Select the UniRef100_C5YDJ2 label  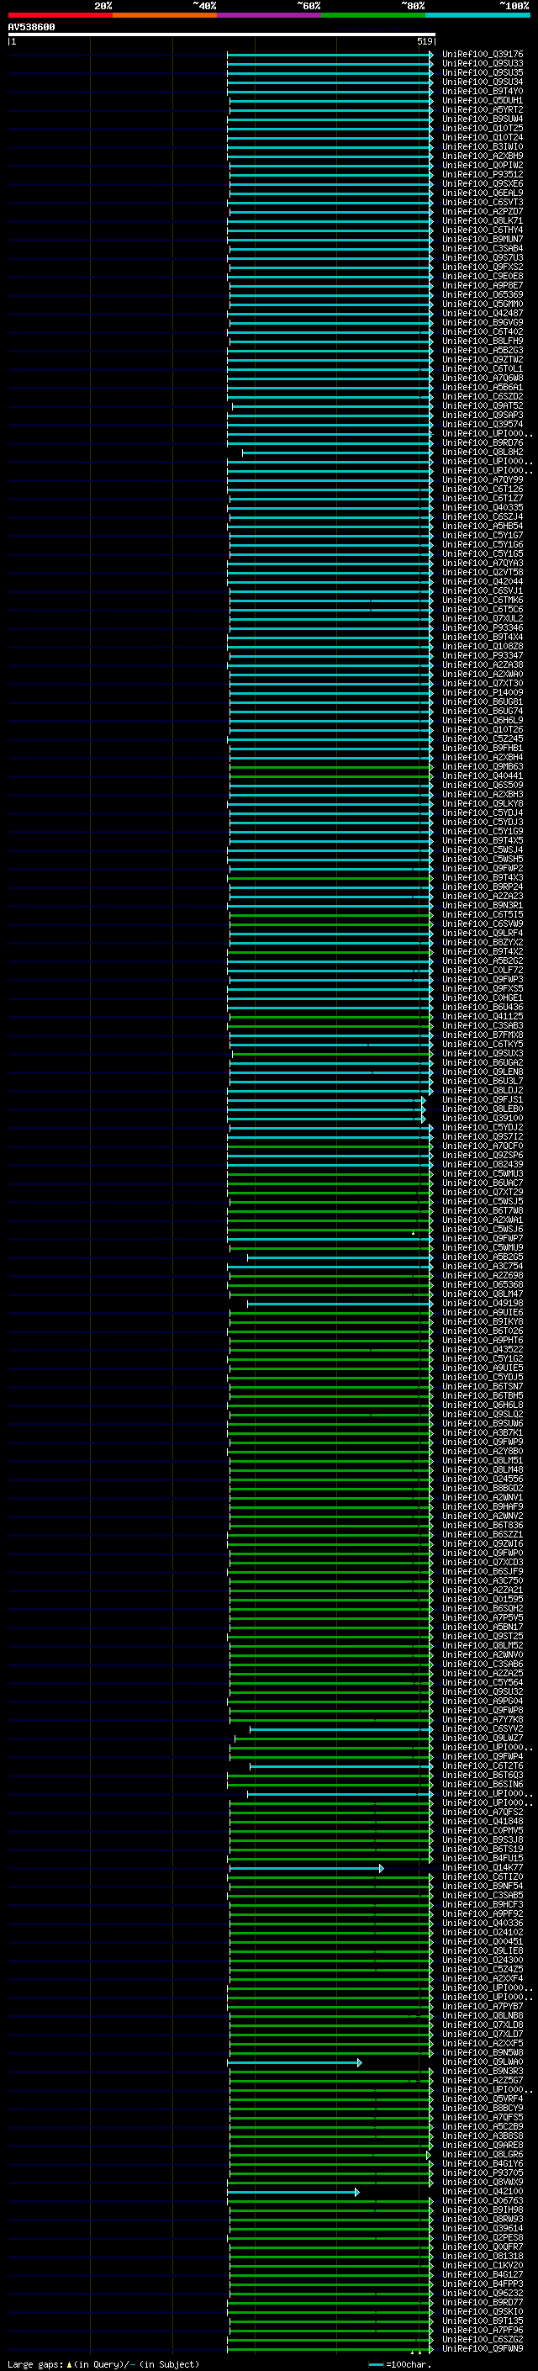click(483, 1128)
